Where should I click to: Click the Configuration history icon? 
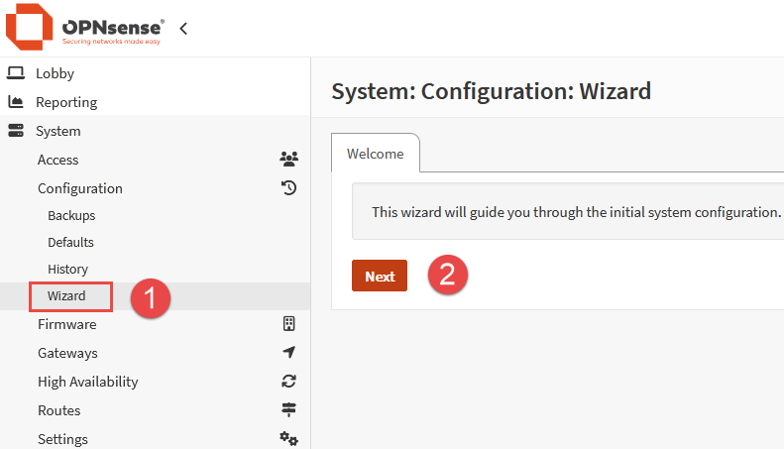point(288,188)
